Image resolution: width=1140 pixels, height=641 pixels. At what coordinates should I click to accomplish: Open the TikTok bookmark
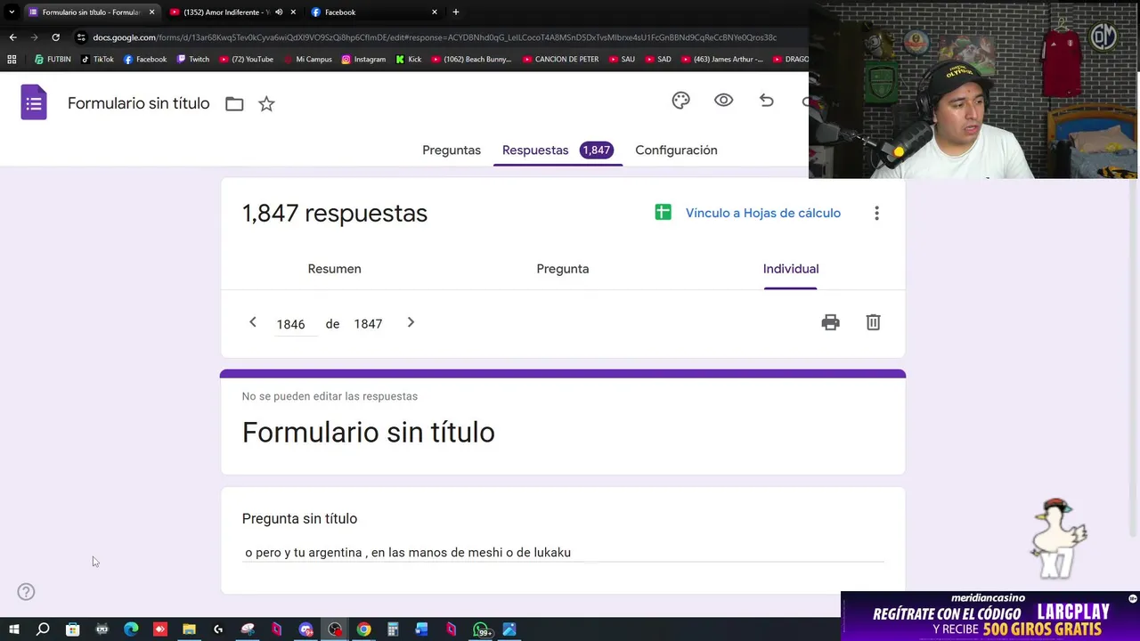[x=97, y=60]
